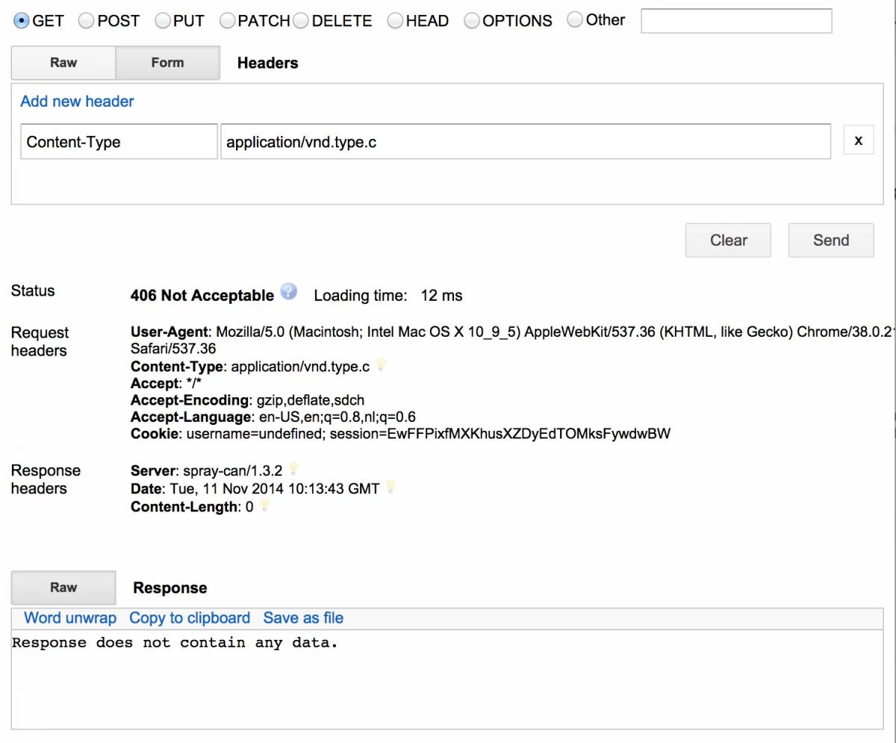Select the Date: Tue, 11 Nov 2014 text
896x743 pixels.
coord(255,488)
